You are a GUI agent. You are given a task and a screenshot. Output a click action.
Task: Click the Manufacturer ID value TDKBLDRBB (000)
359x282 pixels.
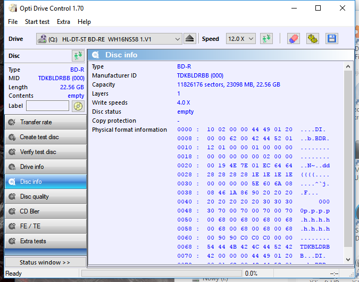pyautogui.click(x=200, y=75)
